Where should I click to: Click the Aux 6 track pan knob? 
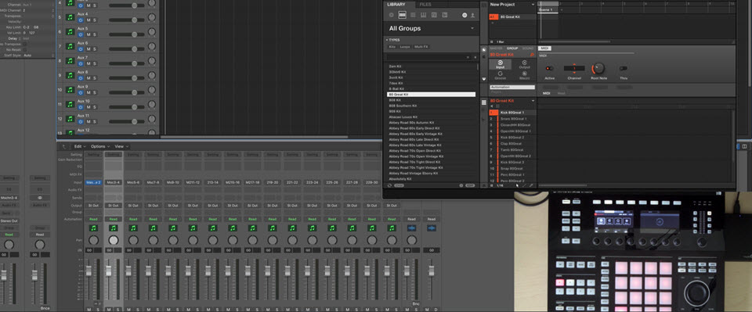(151, 46)
